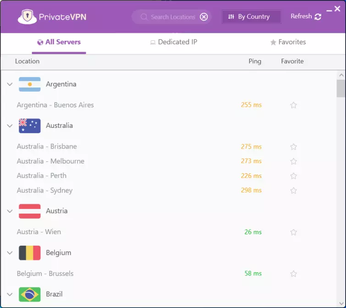Open the Favorites tab
Screen dimensions: 346x308
point(288,42)
